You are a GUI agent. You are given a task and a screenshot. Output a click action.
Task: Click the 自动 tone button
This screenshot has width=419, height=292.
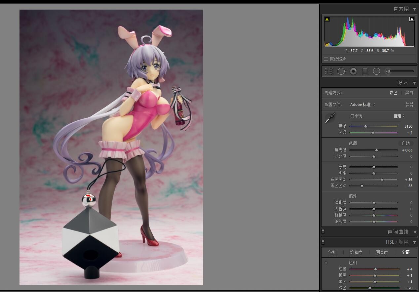[405, 143]
